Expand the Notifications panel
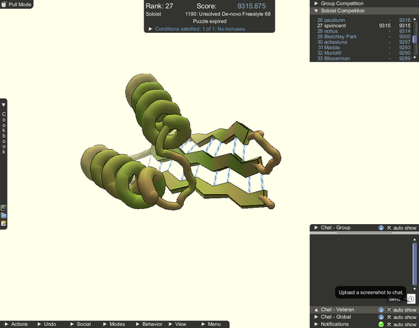This screenshot has width=419, height=328. [316, 324]
